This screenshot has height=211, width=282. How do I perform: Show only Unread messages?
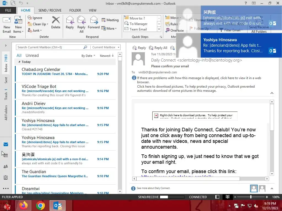(32, 55)
